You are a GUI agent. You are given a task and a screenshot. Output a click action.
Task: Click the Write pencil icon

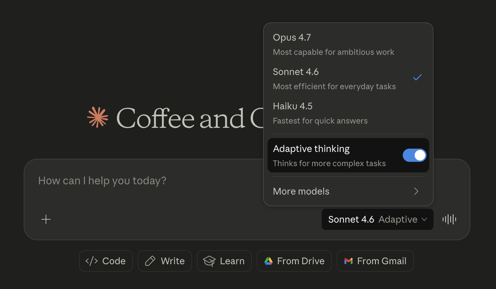tap(150, 261)
